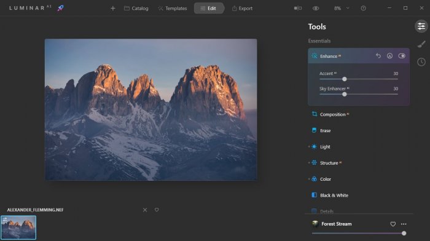Open the Export tab
Screen dimensions: 430x241
pos(242,8)
